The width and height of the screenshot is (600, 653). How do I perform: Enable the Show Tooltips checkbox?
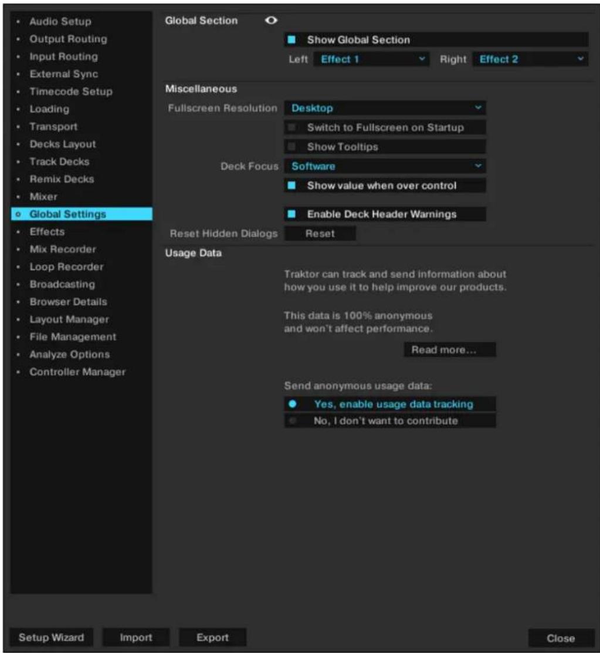pyautogui.click(x=291, y=147)
